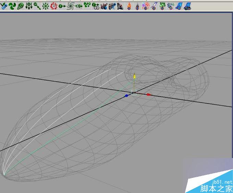
Task: Click the green particles affect-selected icon
Action: pos(87,6)
